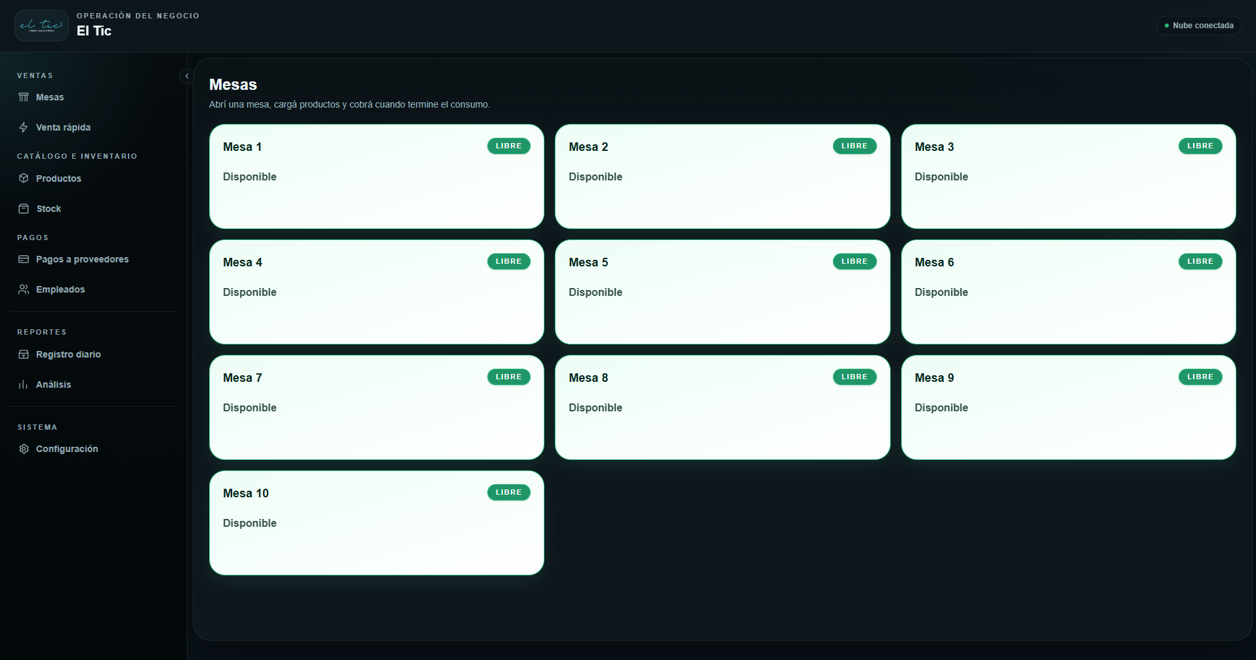This screenshot has width=1256, height=660.
Task: Open the Mesa 5 card
Action: click(x=722, y=292)
